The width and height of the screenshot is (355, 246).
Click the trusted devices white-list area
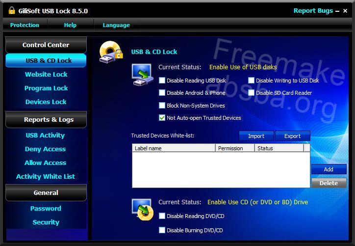pos(221,170)
